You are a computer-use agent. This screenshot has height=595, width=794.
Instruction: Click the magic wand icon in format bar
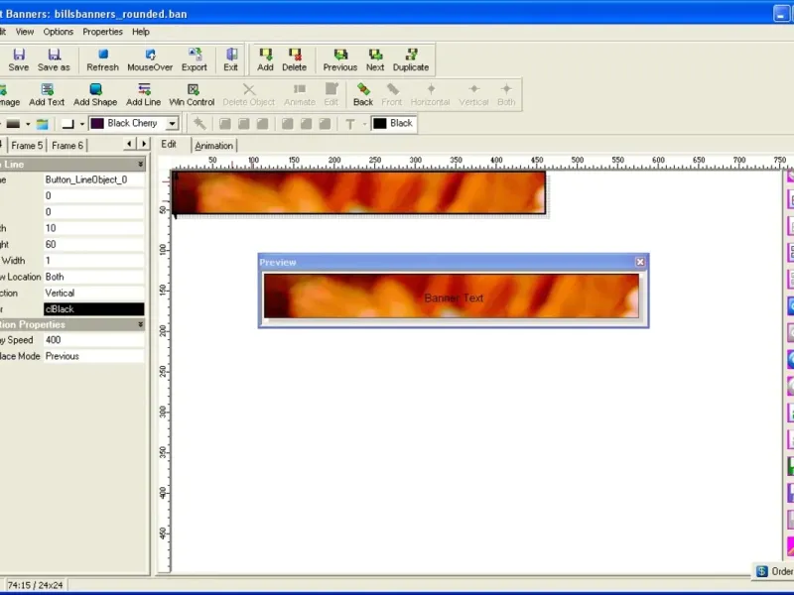199,123
